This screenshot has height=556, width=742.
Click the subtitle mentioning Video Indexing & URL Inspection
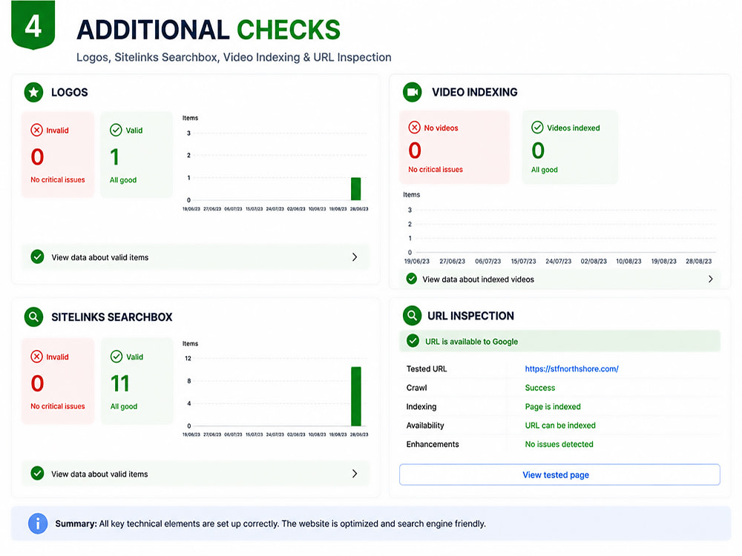pos(234,57)
